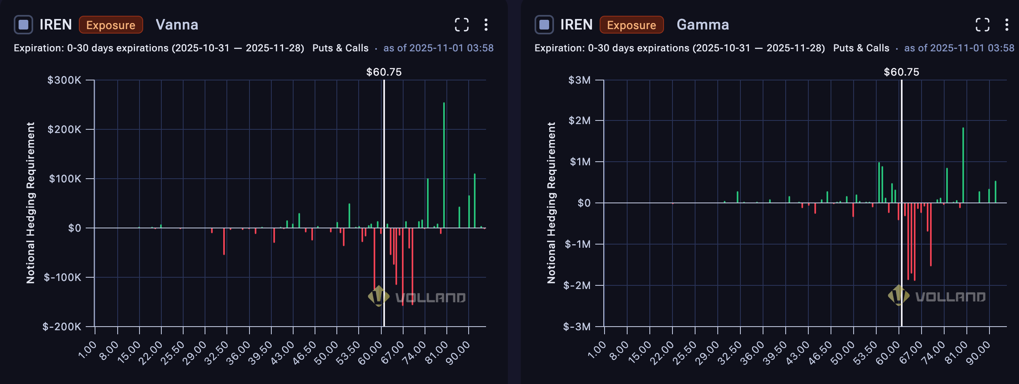Toggle the checkbox beside IREN in Gamma panel
Image resolution: width=1019 pixels, height=384 pixels.
click(x=544, y=25)
